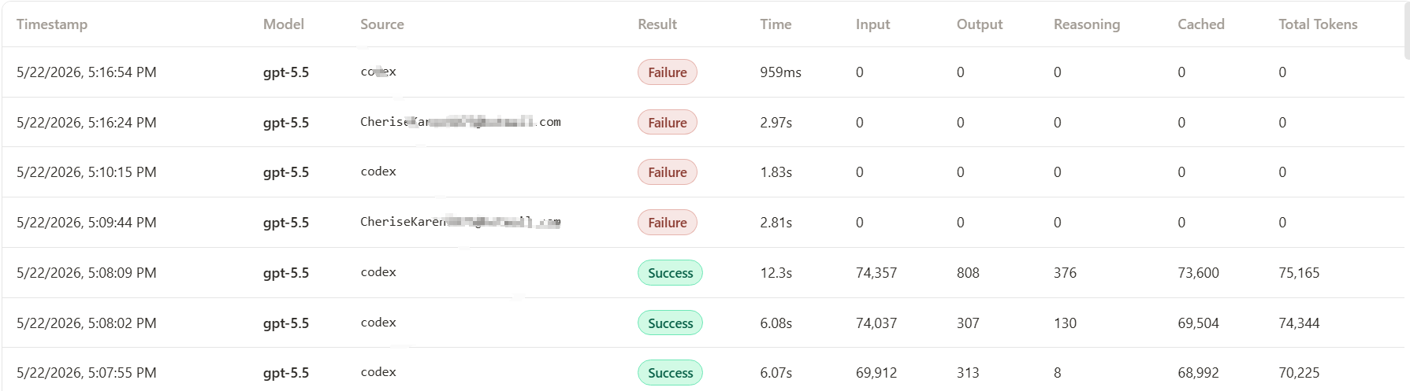1410x391 pixels.
Task: Select the Failure badge with 2.97s time
Action: click(668, 123)
